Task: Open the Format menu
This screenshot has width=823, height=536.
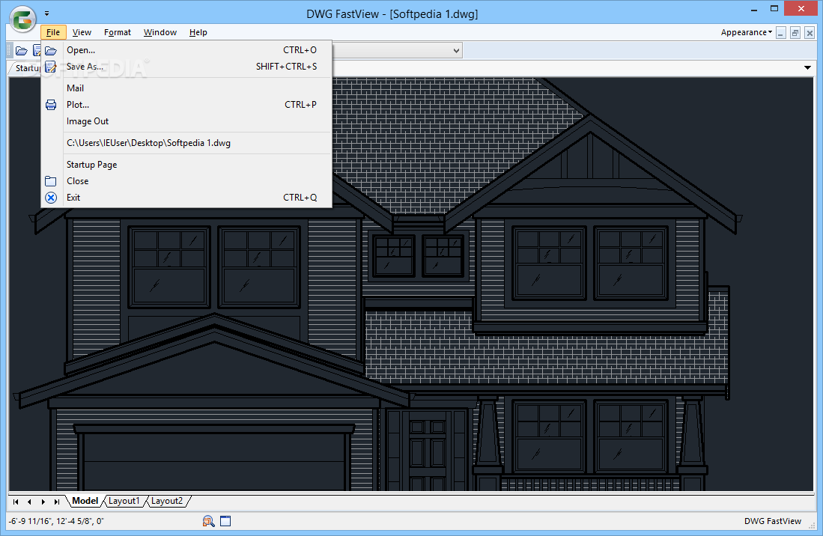Action: (x=118, y=32)
